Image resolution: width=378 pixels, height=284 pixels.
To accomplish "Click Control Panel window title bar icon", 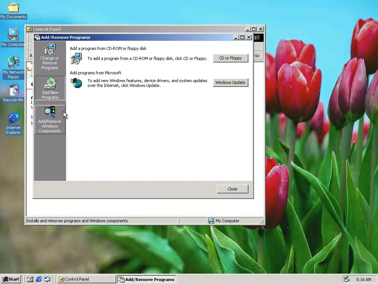I will coord(30,29).
